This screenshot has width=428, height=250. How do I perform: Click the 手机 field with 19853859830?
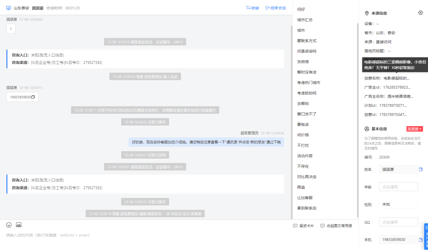click(398, 240)
